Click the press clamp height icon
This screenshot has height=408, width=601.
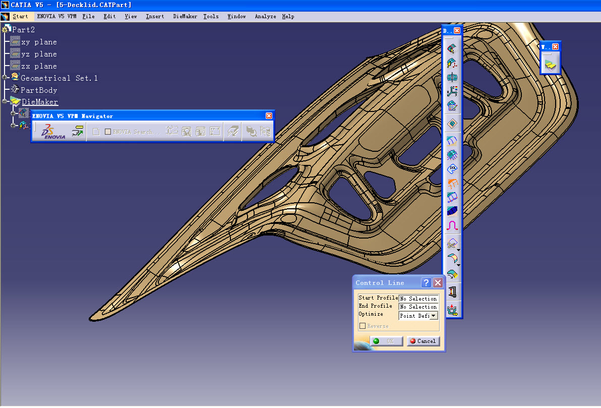pyautogui.click(x=452, y=292)
